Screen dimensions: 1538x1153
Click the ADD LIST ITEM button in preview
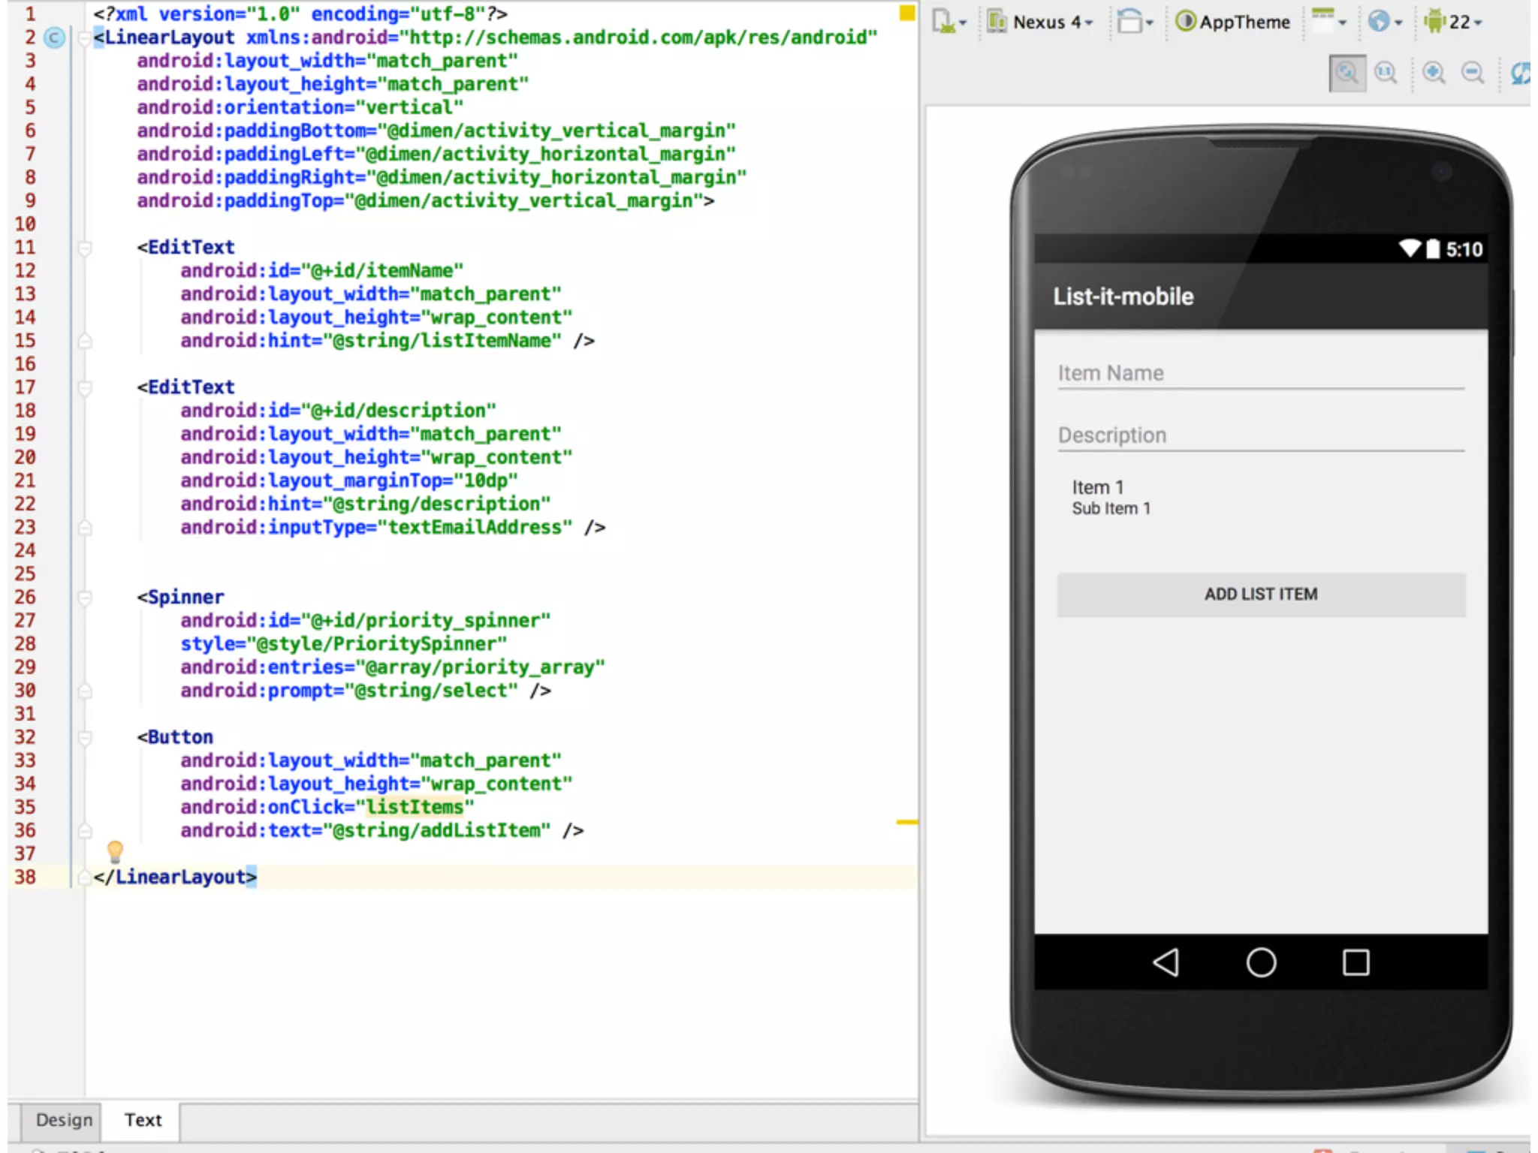click(x=1261, y=595)
